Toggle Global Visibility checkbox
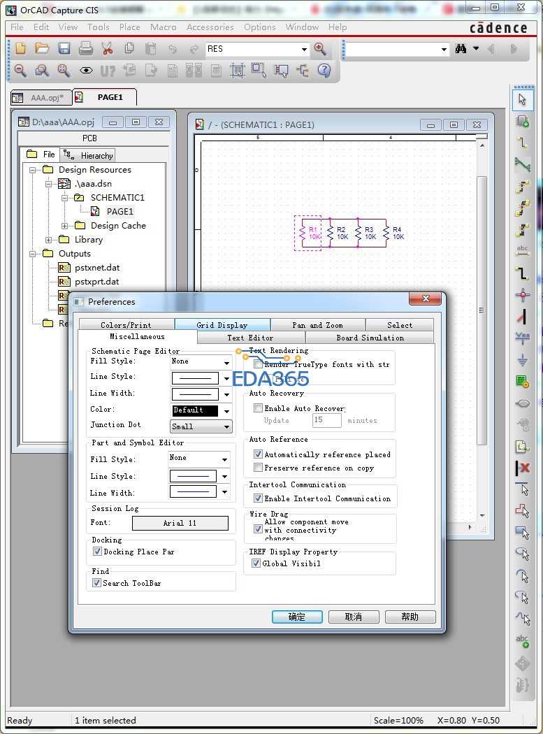543x734 pixels. 256,563
